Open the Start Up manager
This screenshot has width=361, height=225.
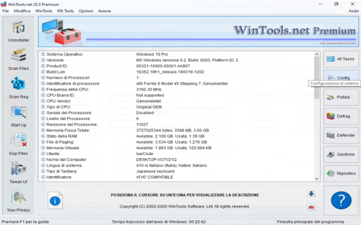(19, 116)
